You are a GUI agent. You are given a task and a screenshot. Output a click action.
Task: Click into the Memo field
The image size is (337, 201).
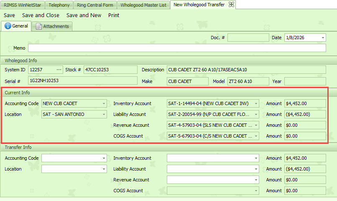pyautogui.click(x=177, y=48)
